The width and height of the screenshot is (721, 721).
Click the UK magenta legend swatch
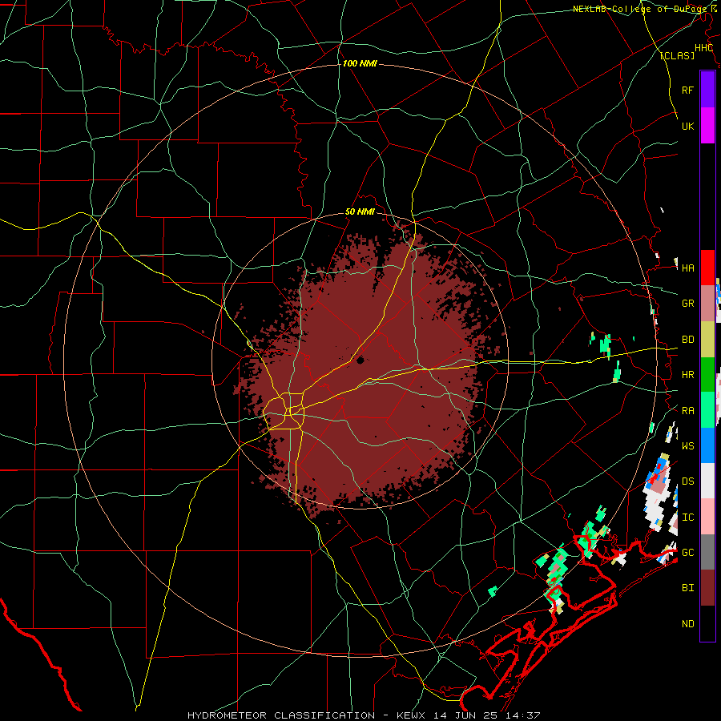pyautogui.click(x=707, y=126)
